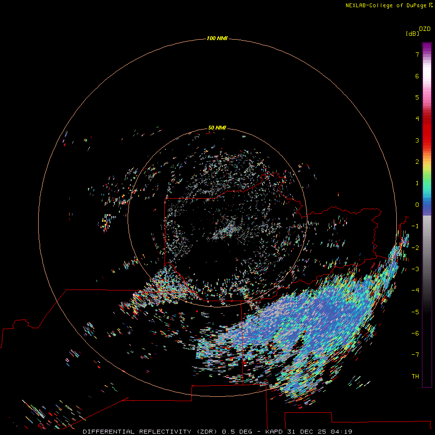Viewport: 435px width, 435px height.
Task: Click the 4 tick label on color scale
Action: (x=417, y=119)
